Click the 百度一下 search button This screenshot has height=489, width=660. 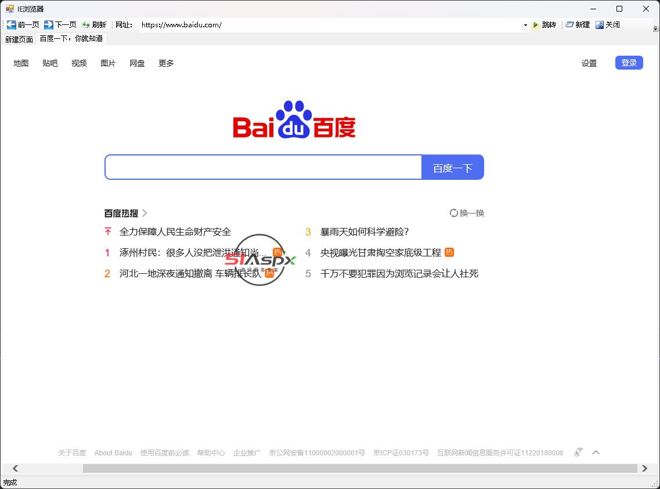453,167
